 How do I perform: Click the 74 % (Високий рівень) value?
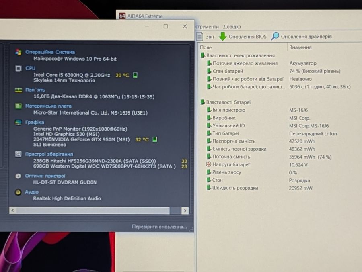pos(315,71)
